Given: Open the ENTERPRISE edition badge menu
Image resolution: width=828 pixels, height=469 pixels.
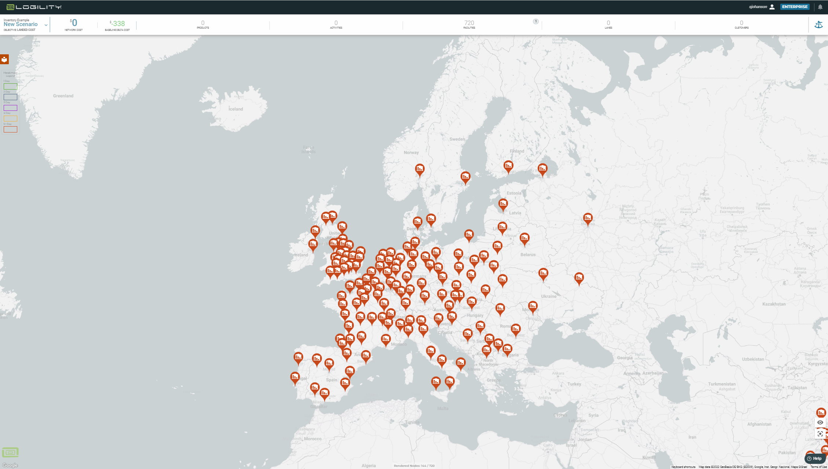Looking at the screenshot, I should 795,7.
